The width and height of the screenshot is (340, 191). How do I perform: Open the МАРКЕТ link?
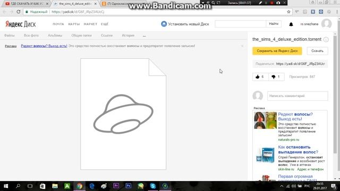[x=90, y=24]
